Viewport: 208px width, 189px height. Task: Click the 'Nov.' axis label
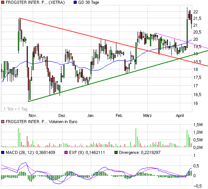33,115
